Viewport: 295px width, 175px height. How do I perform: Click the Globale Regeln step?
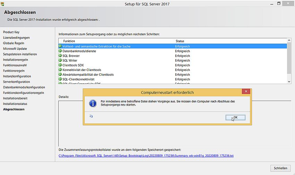coord(14,43)
